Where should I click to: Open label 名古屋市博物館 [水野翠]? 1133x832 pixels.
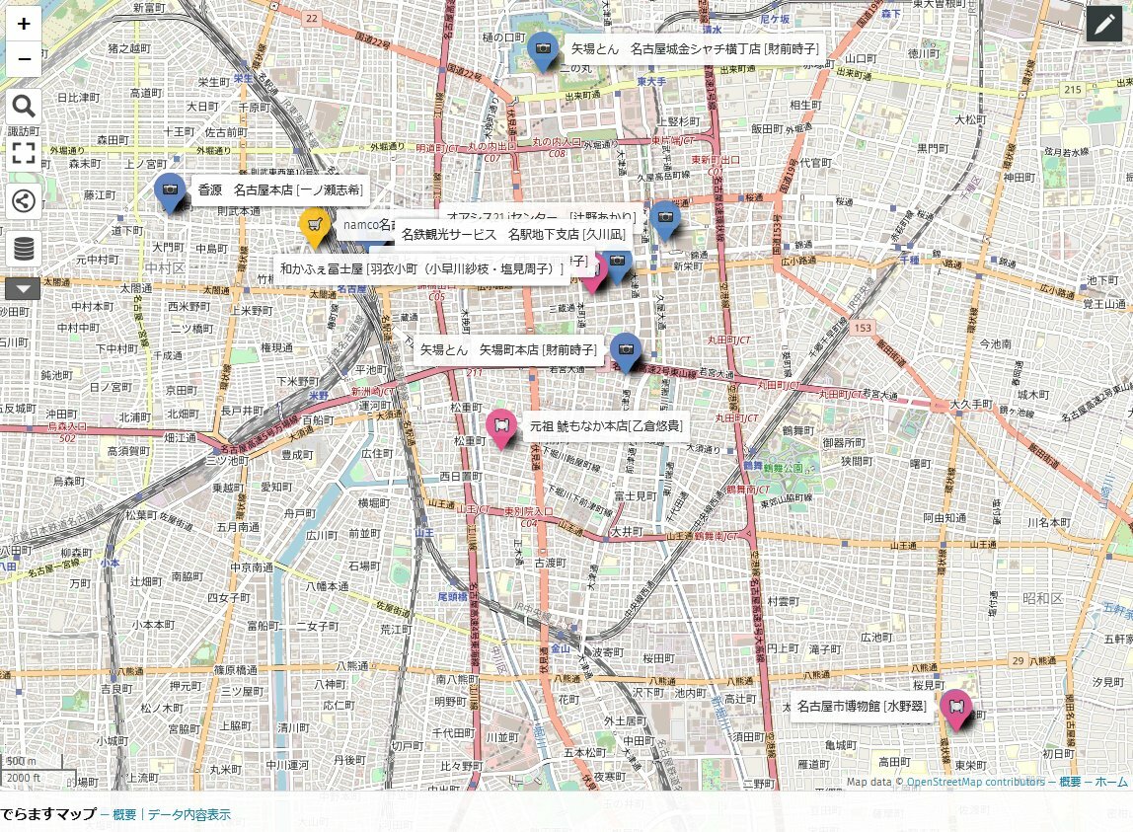(862, 707)
